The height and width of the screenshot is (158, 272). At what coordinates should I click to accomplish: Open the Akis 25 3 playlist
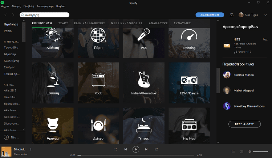[x=10, y=90]
